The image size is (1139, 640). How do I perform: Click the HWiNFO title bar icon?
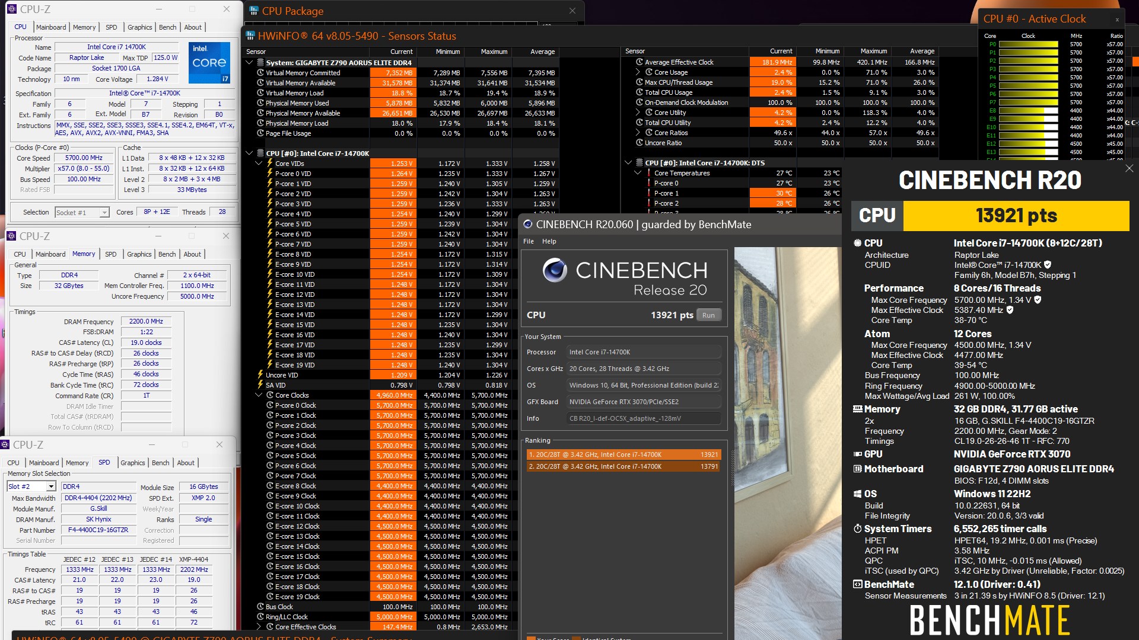[x=250, y=36]
